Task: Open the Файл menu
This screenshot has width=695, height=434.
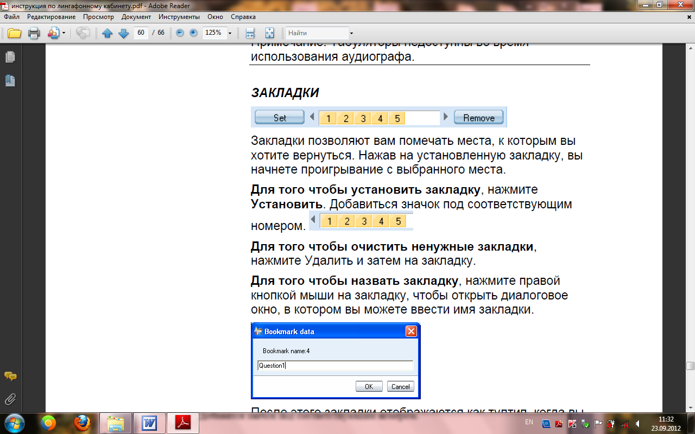Action: point(11,17)
